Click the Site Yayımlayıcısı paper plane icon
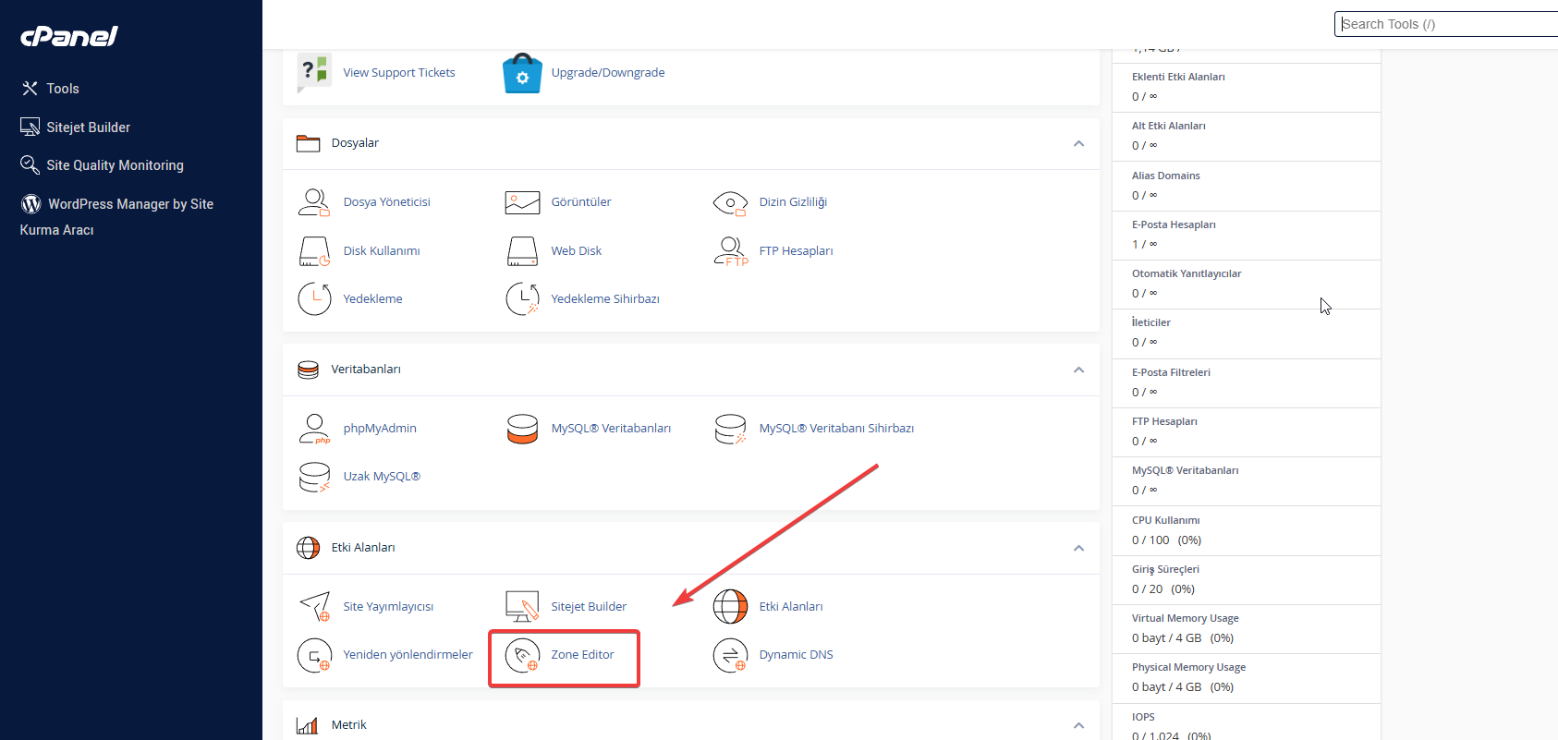The width and height of the screenshot is (1558, 740). pos(314,606)
